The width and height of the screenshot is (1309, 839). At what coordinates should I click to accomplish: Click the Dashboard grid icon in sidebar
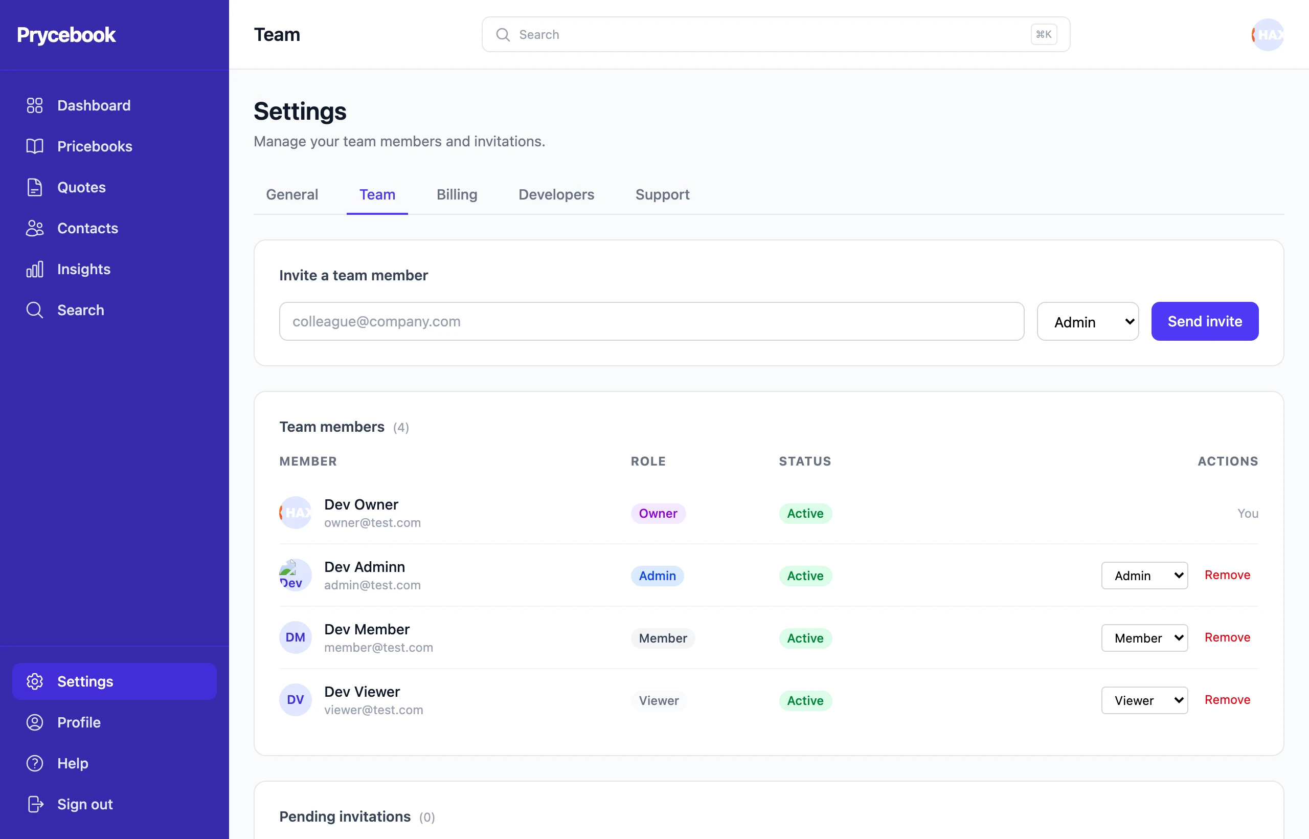(34, 105)
